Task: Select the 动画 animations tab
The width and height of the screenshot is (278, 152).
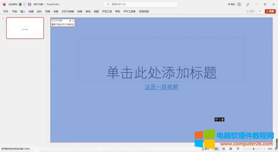Action: 56,11
